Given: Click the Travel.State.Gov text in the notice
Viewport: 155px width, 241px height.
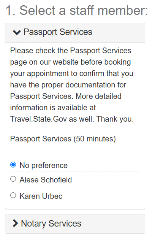Looking at the screenshot, I should point(38,119).
